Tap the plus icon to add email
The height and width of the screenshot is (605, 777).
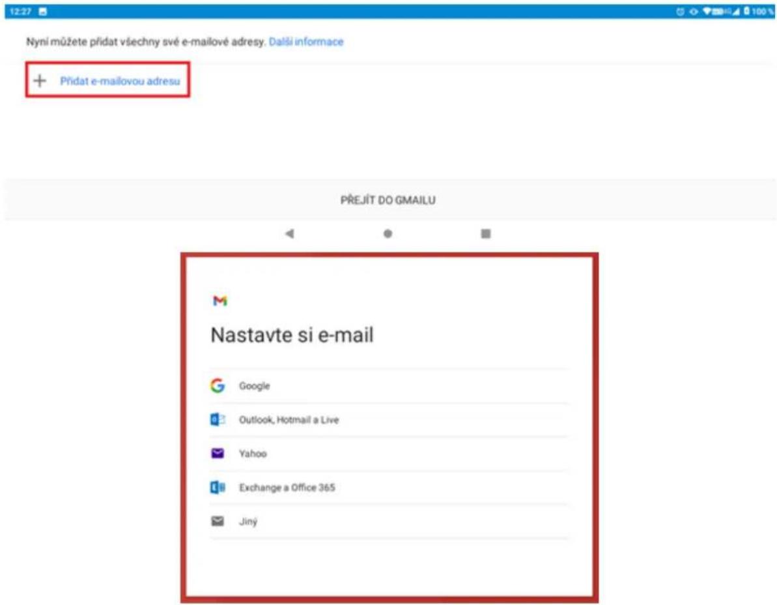40,80
